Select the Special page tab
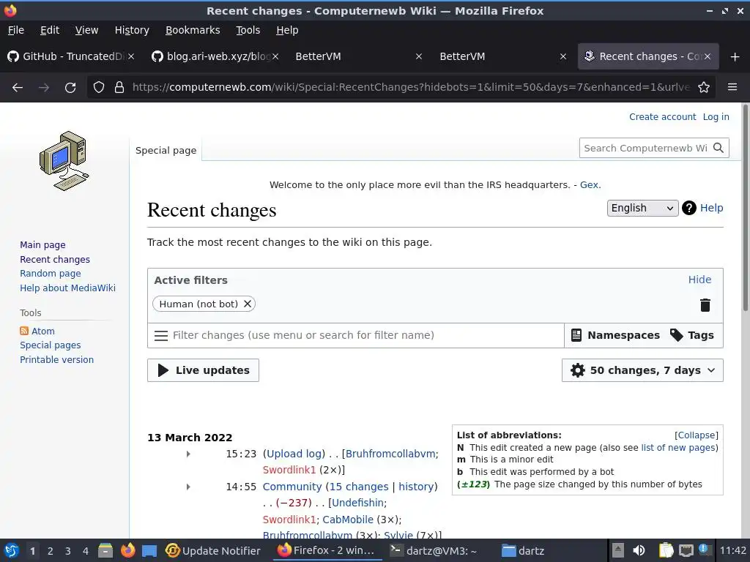 coord(166,151)
